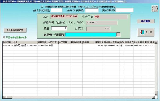Click the 返回 exit door icon

[x=142, y=32]
